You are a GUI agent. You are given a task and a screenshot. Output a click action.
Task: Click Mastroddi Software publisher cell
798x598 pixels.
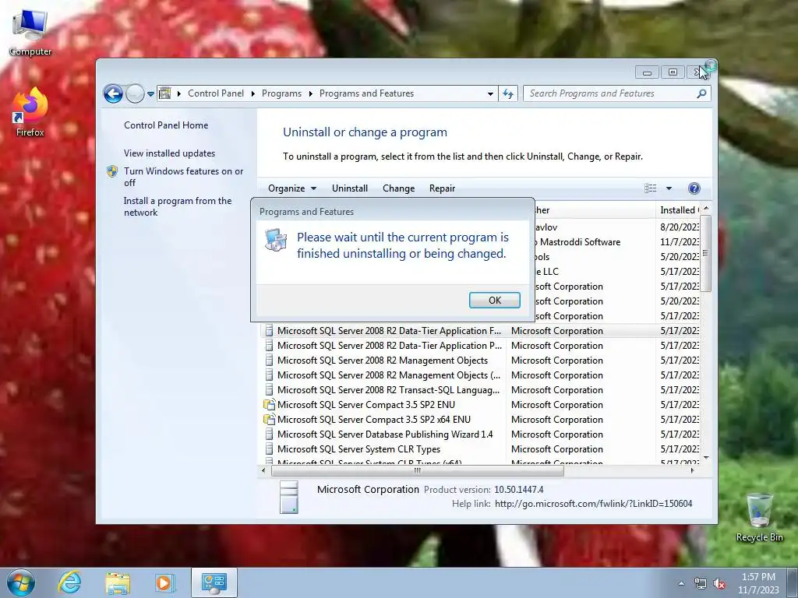(x=577, y=242)
